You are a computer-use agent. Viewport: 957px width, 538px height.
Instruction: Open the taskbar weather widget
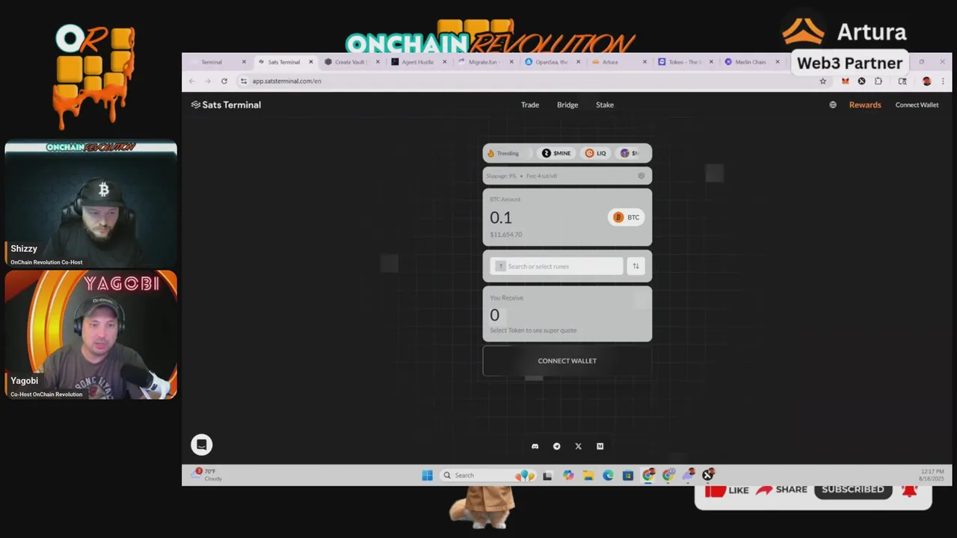[207, 474]
